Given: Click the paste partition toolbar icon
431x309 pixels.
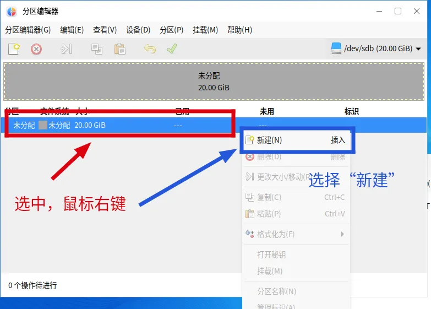Looking at the screenshot, I should [119, 49].
